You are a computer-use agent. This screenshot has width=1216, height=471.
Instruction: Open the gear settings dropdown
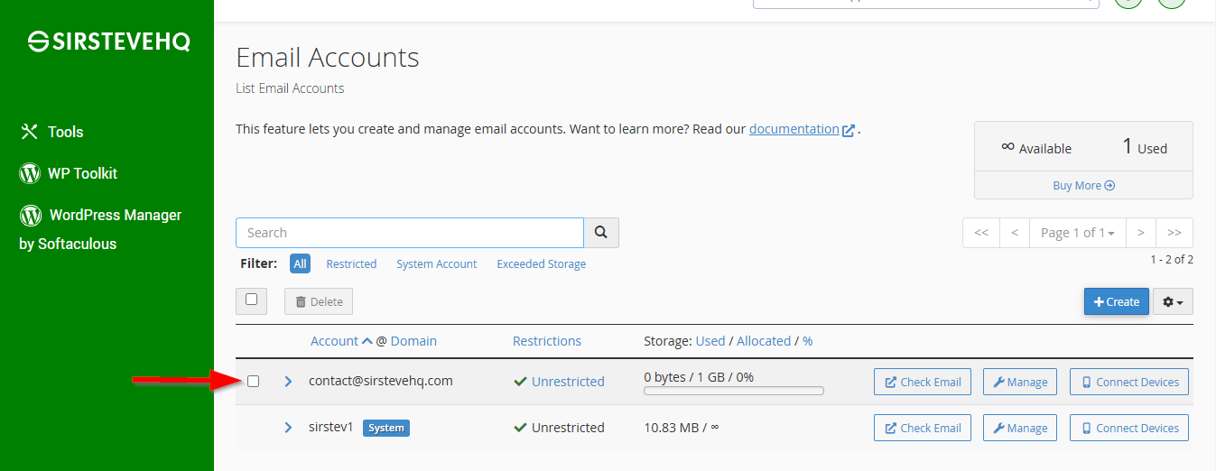point(1173,301)
